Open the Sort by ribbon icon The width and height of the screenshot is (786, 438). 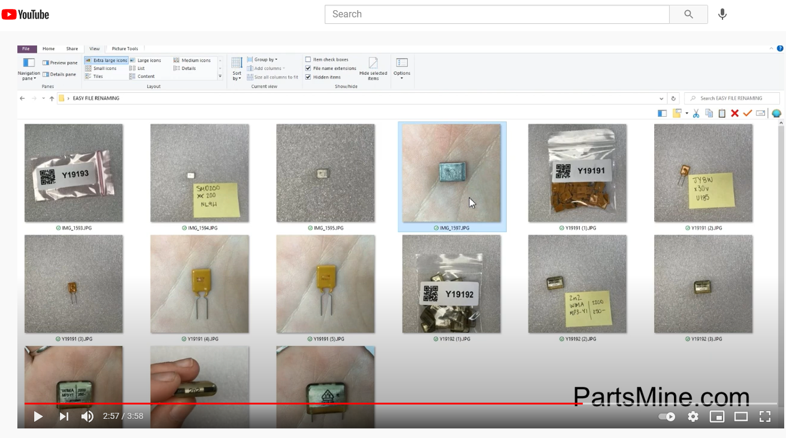point(236,68)
